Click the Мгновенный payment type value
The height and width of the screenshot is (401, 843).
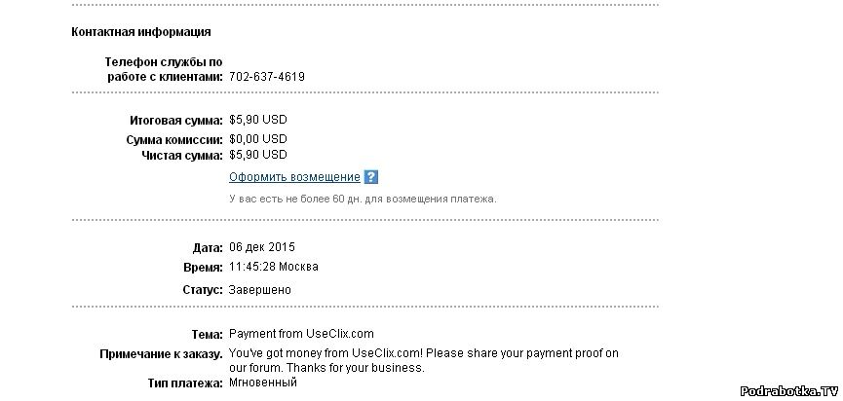tap(263, 383)
